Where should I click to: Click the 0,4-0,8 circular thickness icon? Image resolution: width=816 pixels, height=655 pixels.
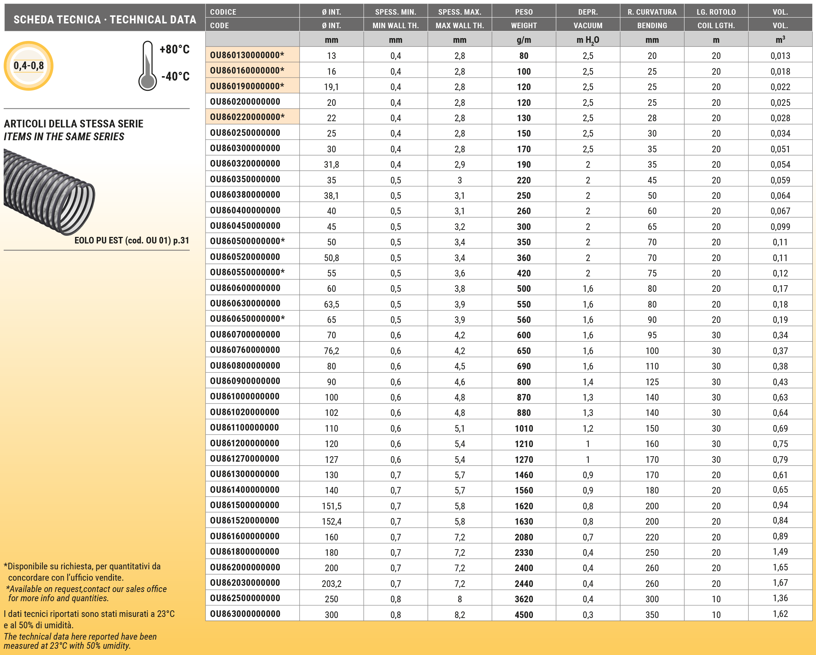29,66
